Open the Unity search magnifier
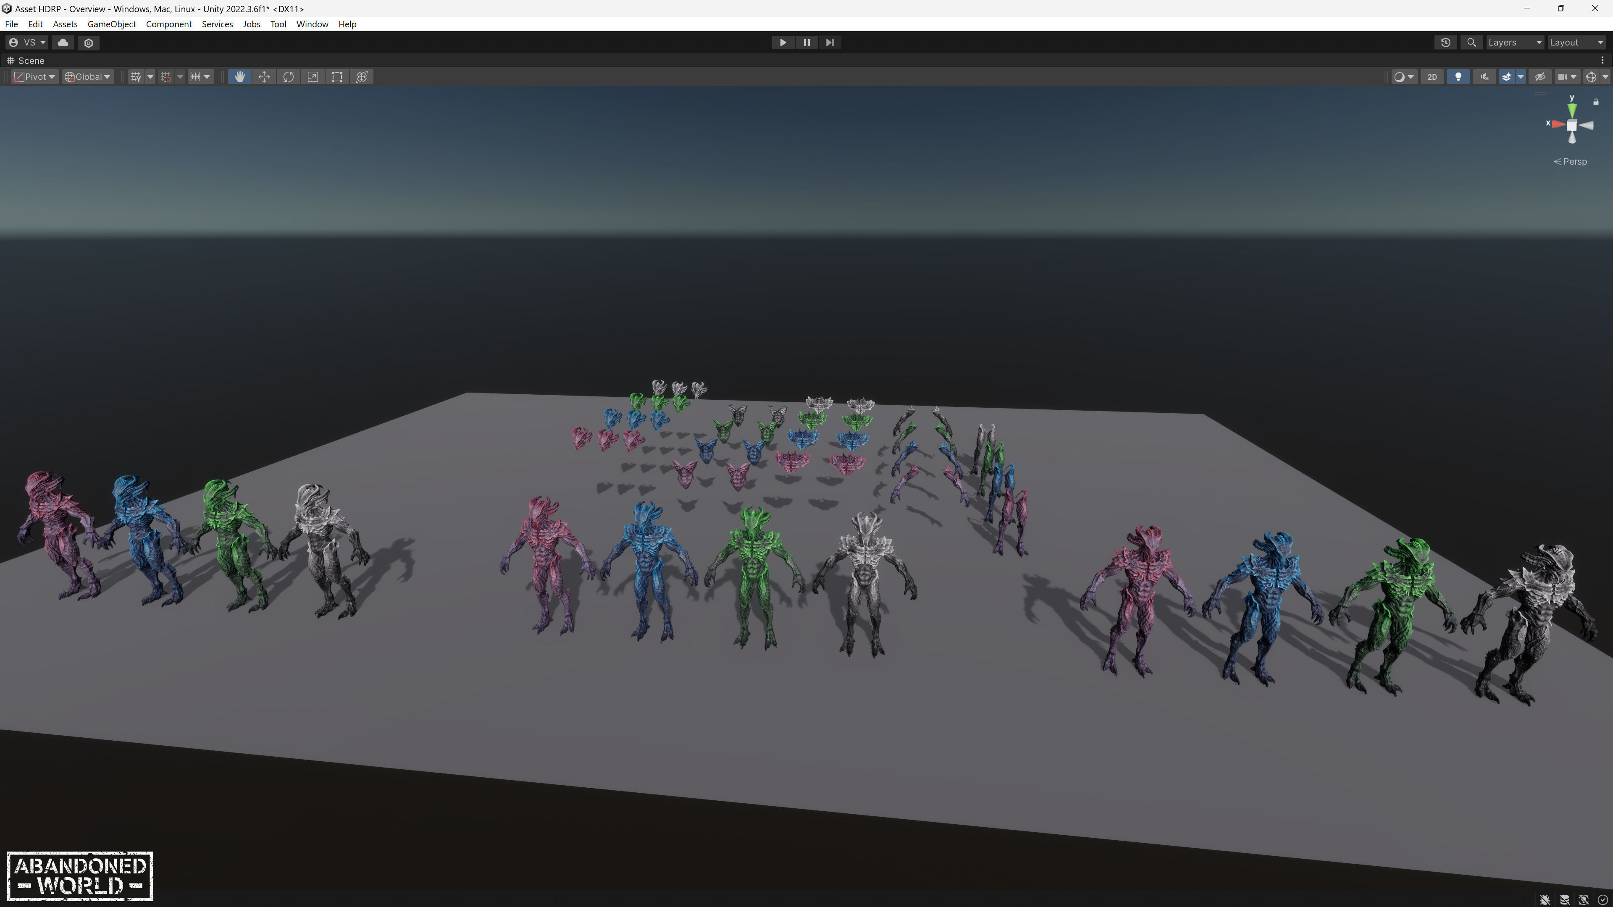 coord(1471,42)
